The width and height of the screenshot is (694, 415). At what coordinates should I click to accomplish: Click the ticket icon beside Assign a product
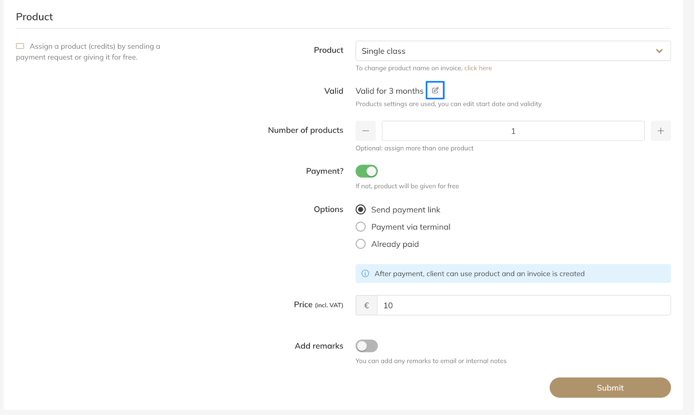(x=20, y=46)
